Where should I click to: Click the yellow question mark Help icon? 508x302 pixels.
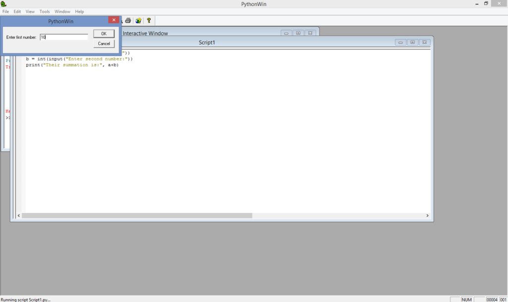[x=149, y=21]
